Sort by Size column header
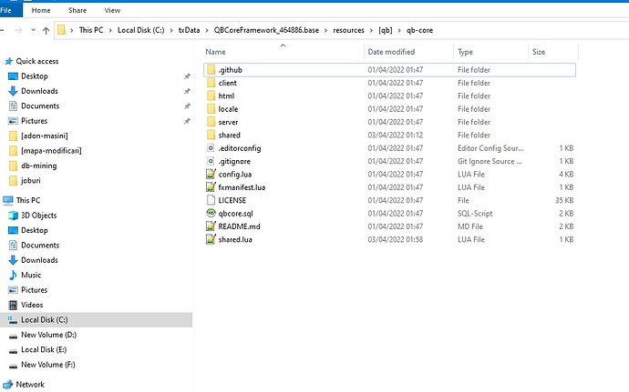The width and height of the screenshot is (629, 392). click(x=539, y=52)
